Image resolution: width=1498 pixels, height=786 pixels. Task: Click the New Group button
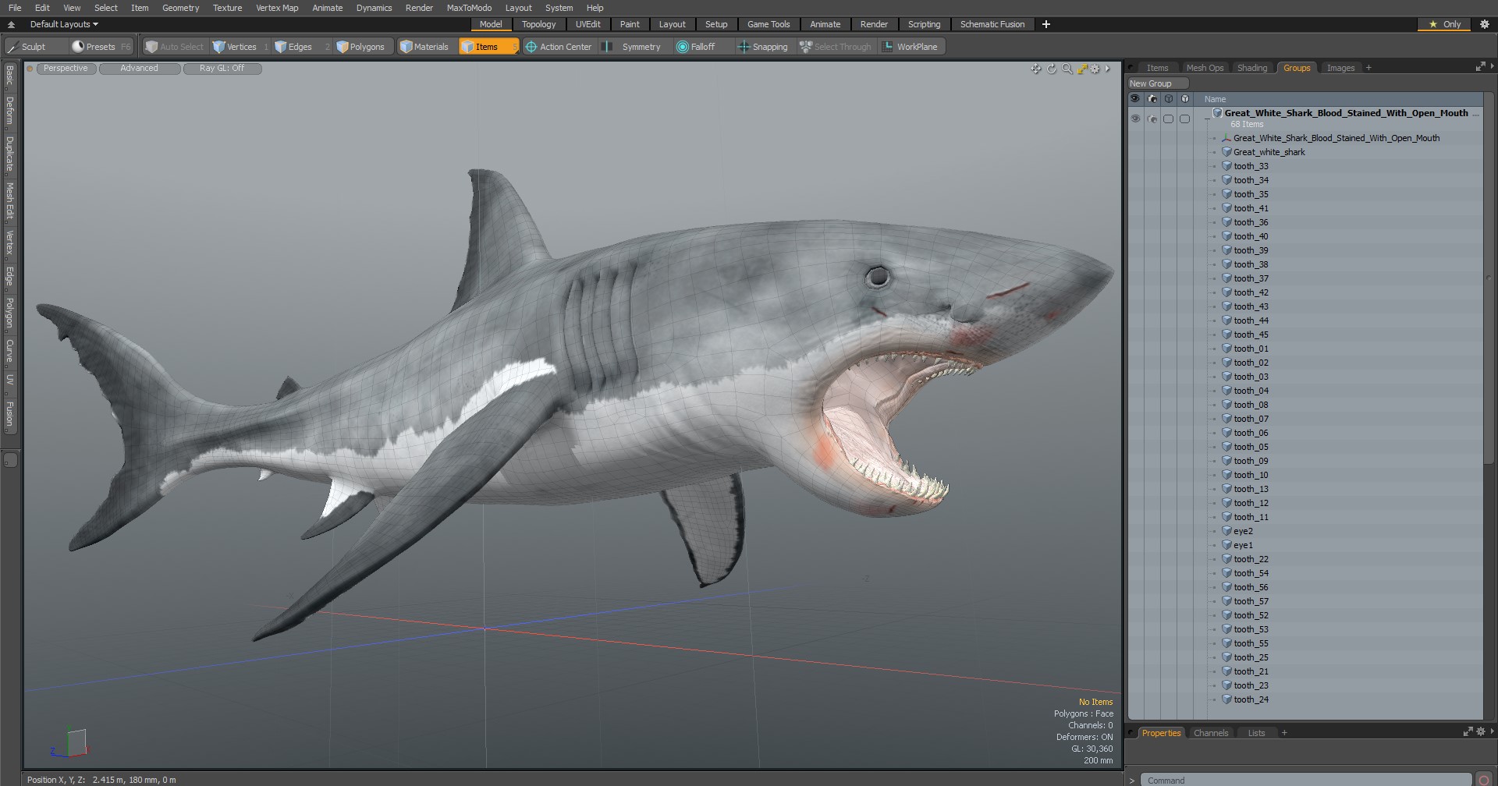1158,83
